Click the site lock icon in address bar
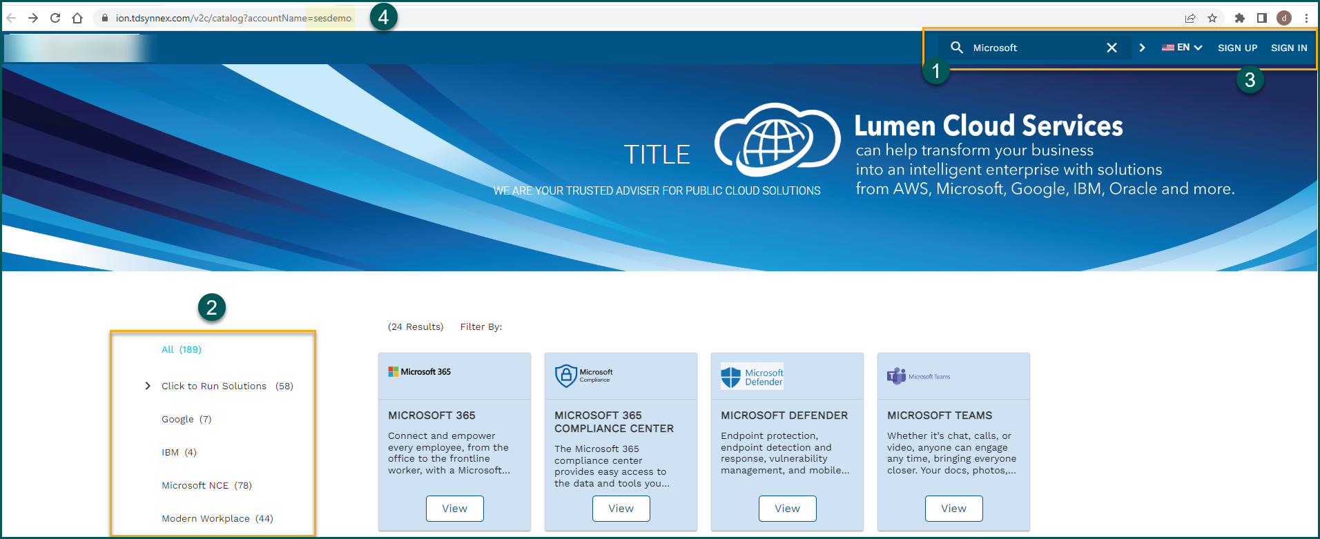Screen dimensions: 1320x539 pos(105,18)
